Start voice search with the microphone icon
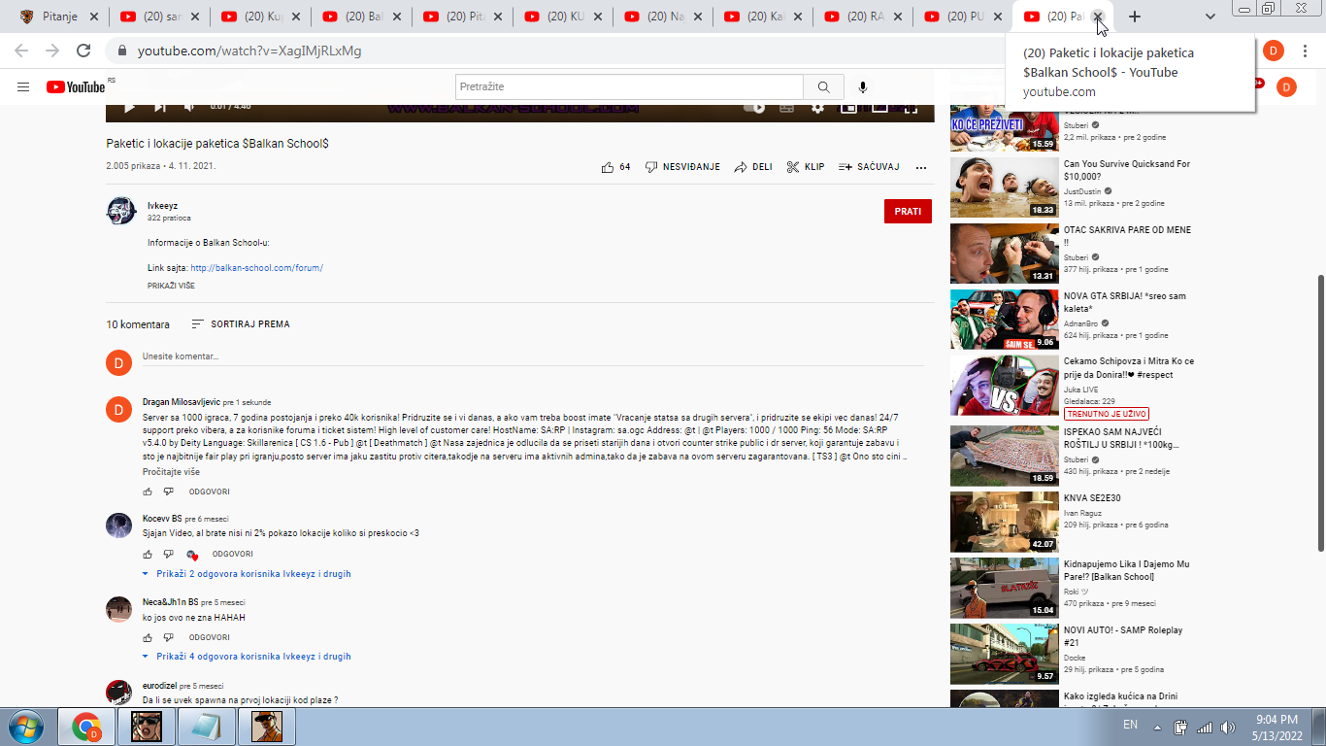This screenshot has width=1326, height=746. click(x=863, y=87)
